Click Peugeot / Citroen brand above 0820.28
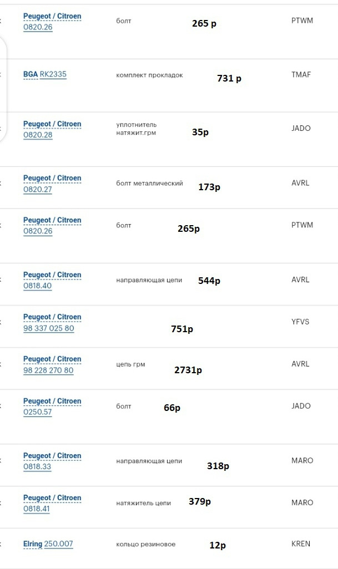The image size is (338, 569). 52,124
